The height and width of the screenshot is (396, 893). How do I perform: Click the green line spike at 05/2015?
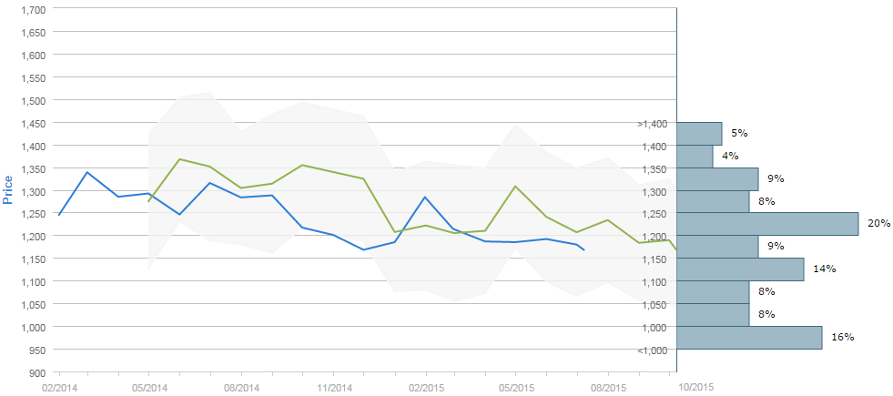pos(515,187)
